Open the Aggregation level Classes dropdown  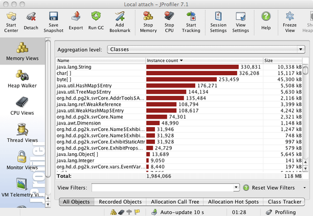(x=206, y=49)
